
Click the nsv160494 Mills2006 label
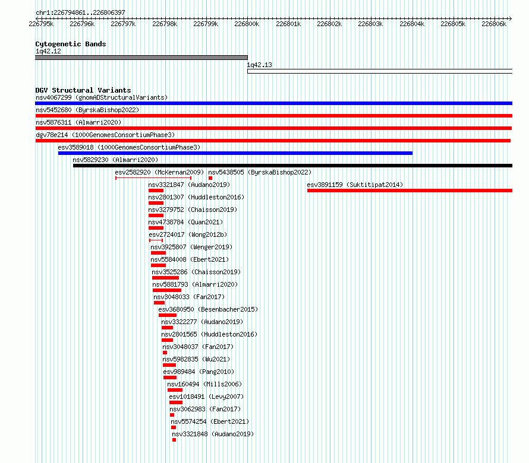(x=204, y=384)
